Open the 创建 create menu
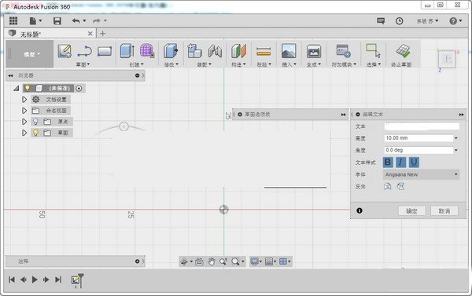Image resolution: width=472 pixels, height=296 pixels. [137, 64]
